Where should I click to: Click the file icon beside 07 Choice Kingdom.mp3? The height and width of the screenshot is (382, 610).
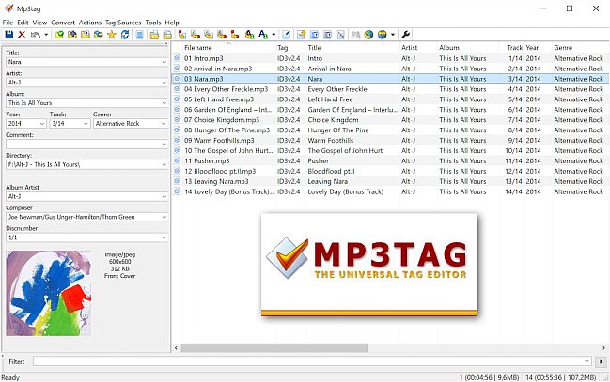pos(177,120)
